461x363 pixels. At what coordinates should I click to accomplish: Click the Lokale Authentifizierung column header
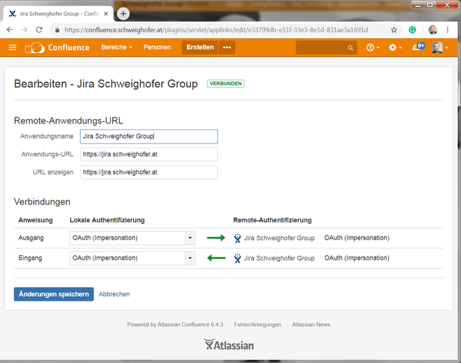pyautogui.click(x=107, y=220)
